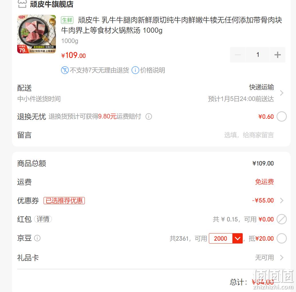The height and width of the screenshot is (292, 296).
Task: Click the 留言 message input field
Action: click(x=249, y=135)
